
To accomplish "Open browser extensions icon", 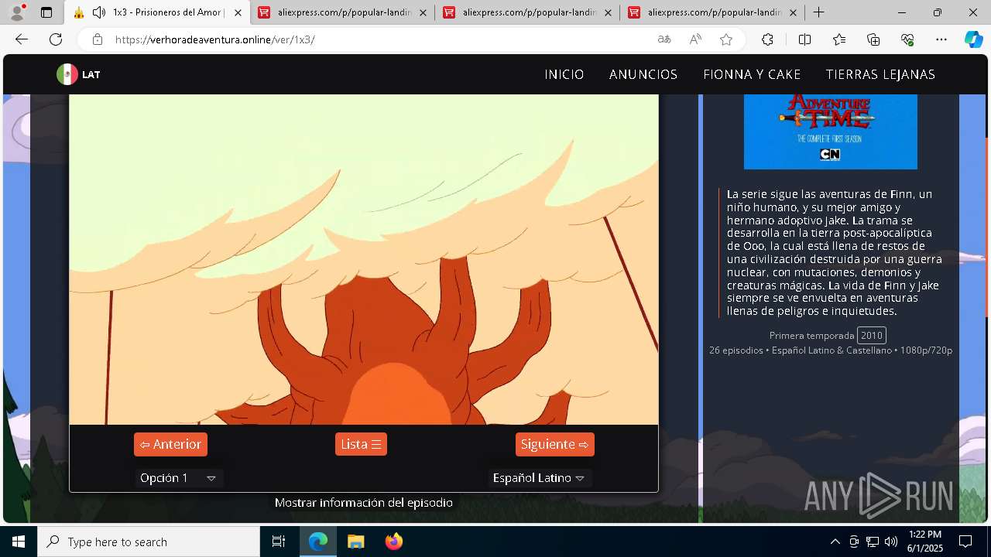I will [767, 39].
